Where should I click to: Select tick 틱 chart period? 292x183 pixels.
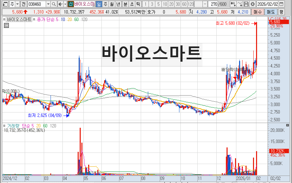pos(138,4)
